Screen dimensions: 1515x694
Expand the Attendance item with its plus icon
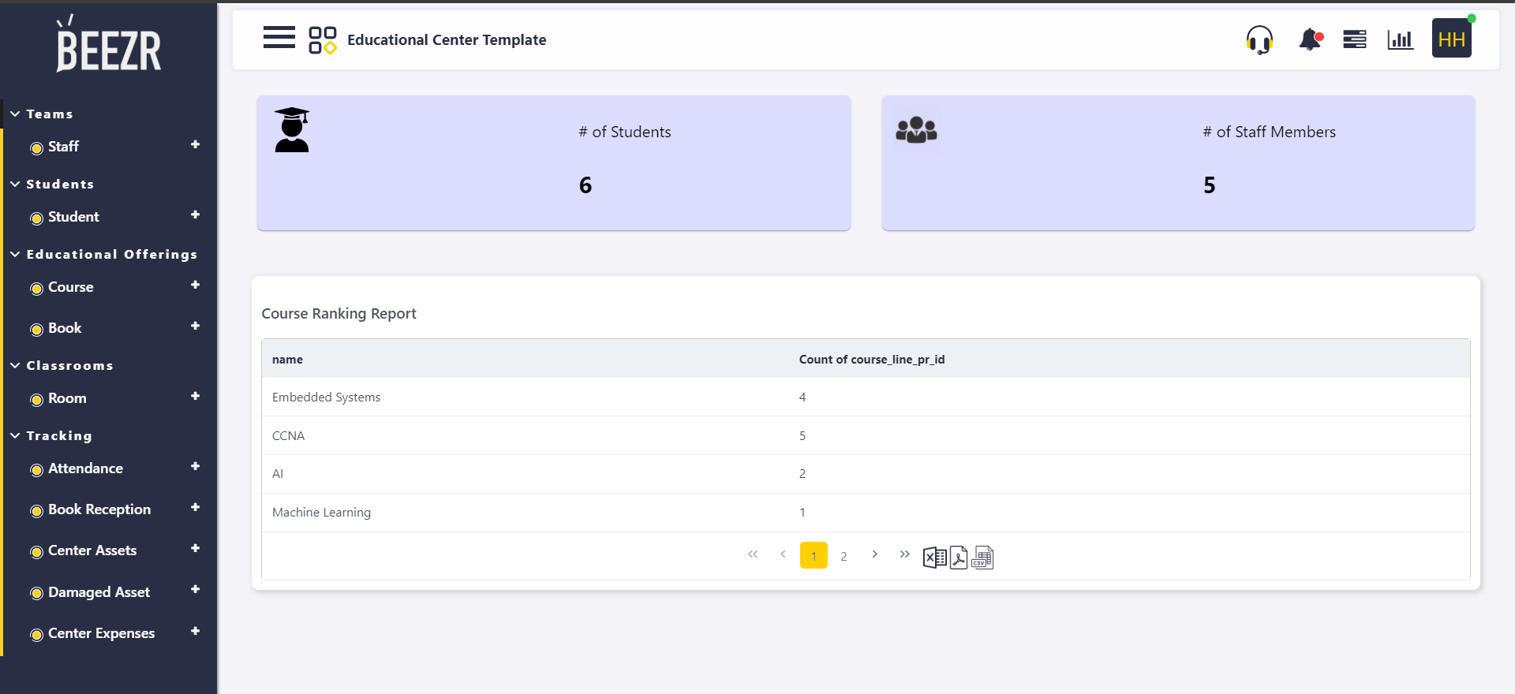pos(195,467)
